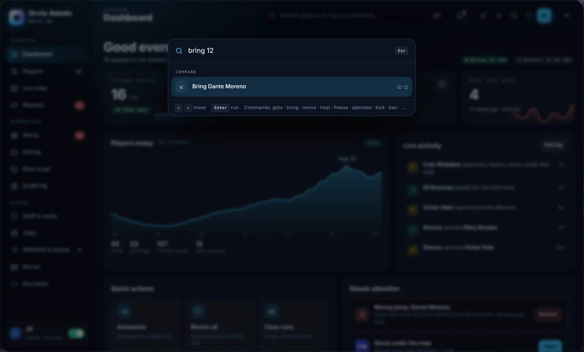Click the magnifier icon in the command palette
This screenshot has width=584, height=352.
click(x=179, y=51)
